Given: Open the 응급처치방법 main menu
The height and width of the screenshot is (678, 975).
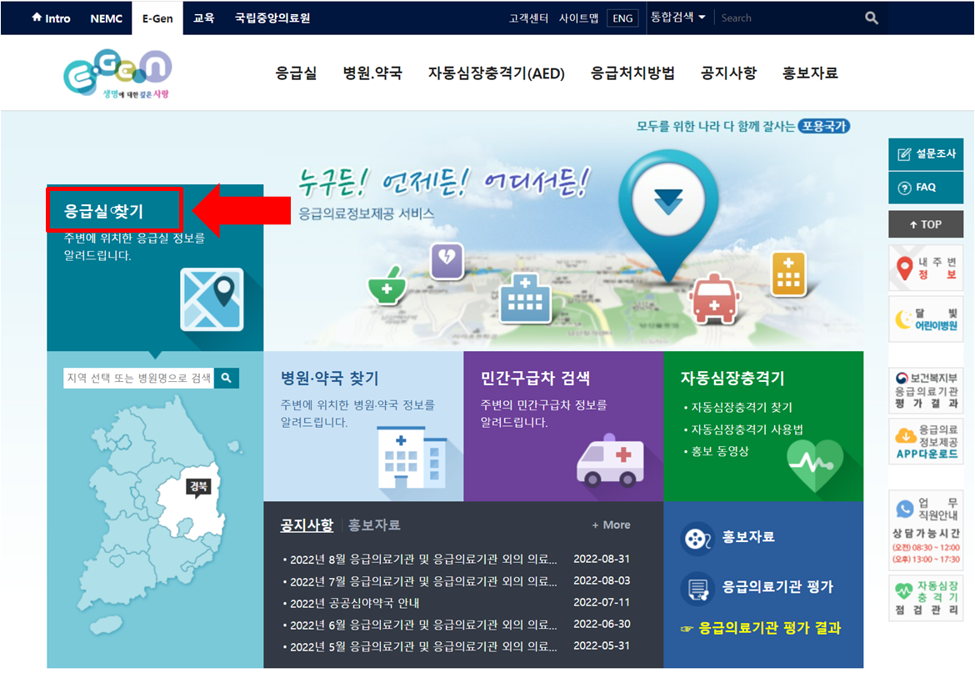Looking at the screenshot, I should tap(632, 73).
